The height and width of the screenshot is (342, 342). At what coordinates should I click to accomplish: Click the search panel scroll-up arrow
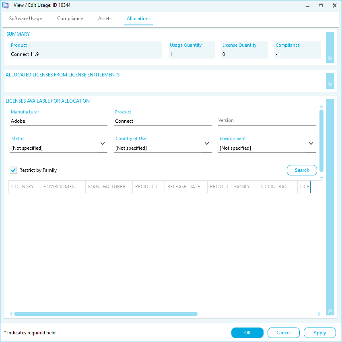click(x=321, y=107)
